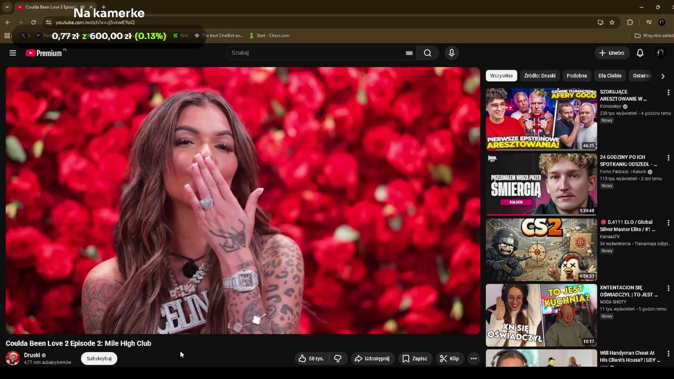
Task: Open browser extensions puzzle icon
Action: tap(630, 22)
